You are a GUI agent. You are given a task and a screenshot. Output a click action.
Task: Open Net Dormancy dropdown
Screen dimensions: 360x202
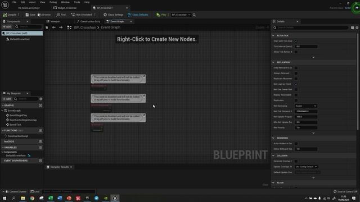click(306, 106)
